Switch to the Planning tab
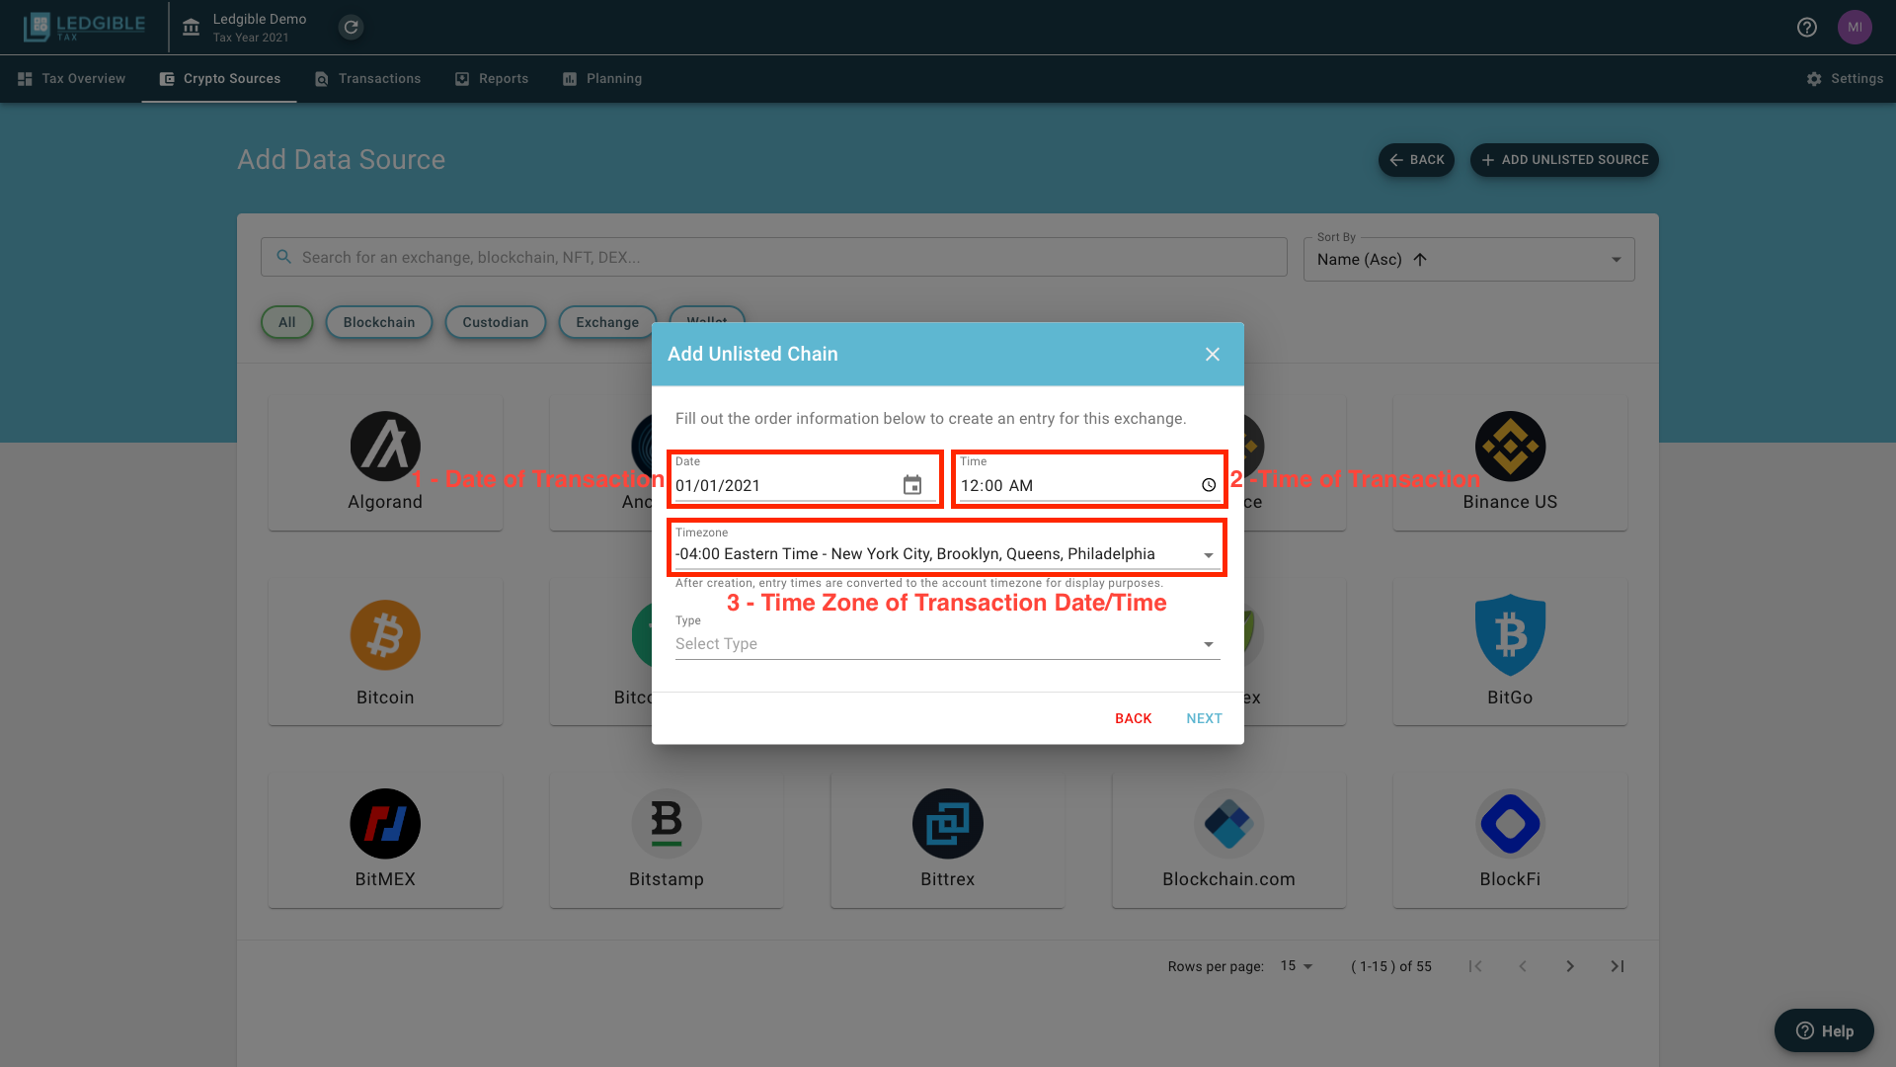The width and height of the screenshot is (1896, 1067). [x=602, y=79]
